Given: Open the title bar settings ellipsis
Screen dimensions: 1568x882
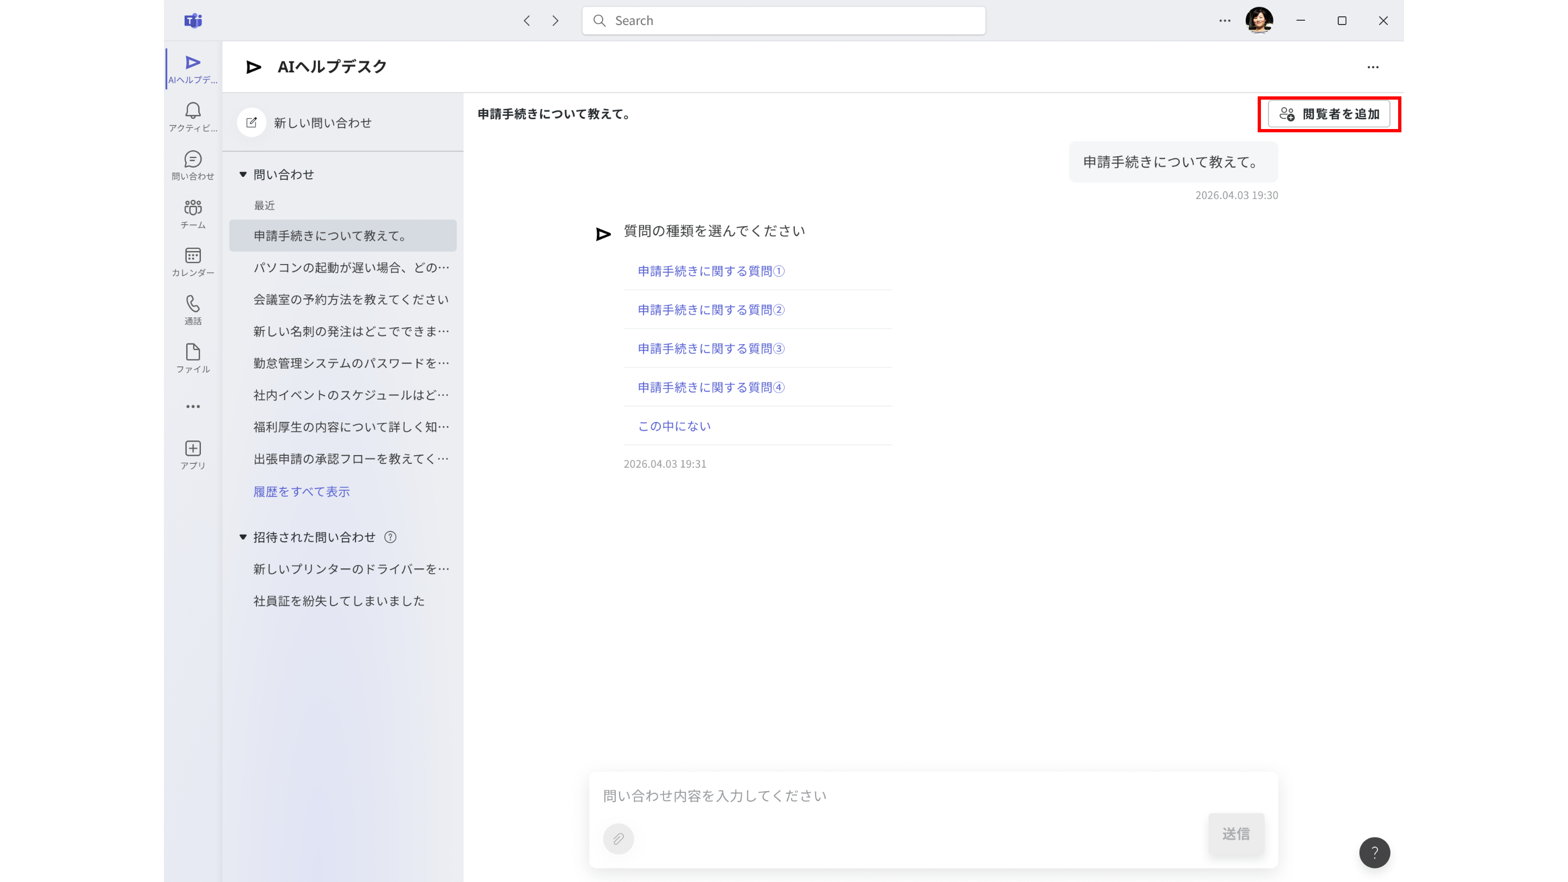Looking at the screenshot, I should click(1224, 21).
